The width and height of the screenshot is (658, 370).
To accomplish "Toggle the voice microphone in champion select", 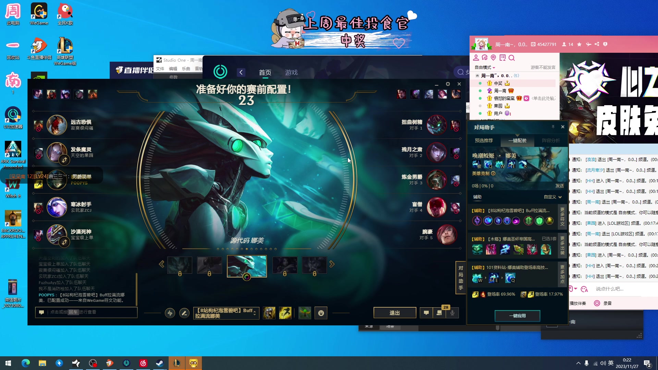I will [452, 313].
